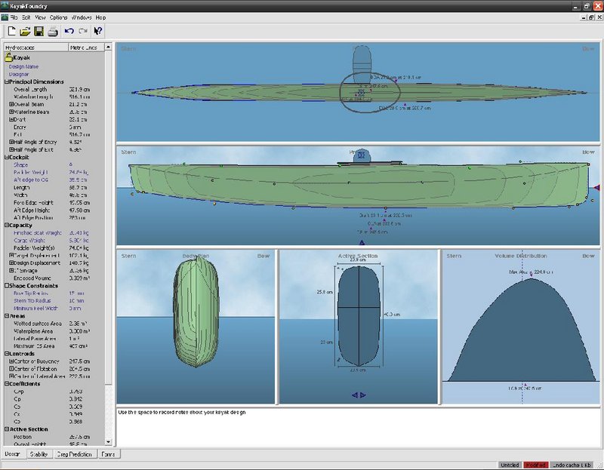Open the Options menu
The image size is (604, 470).
[58, 17]
